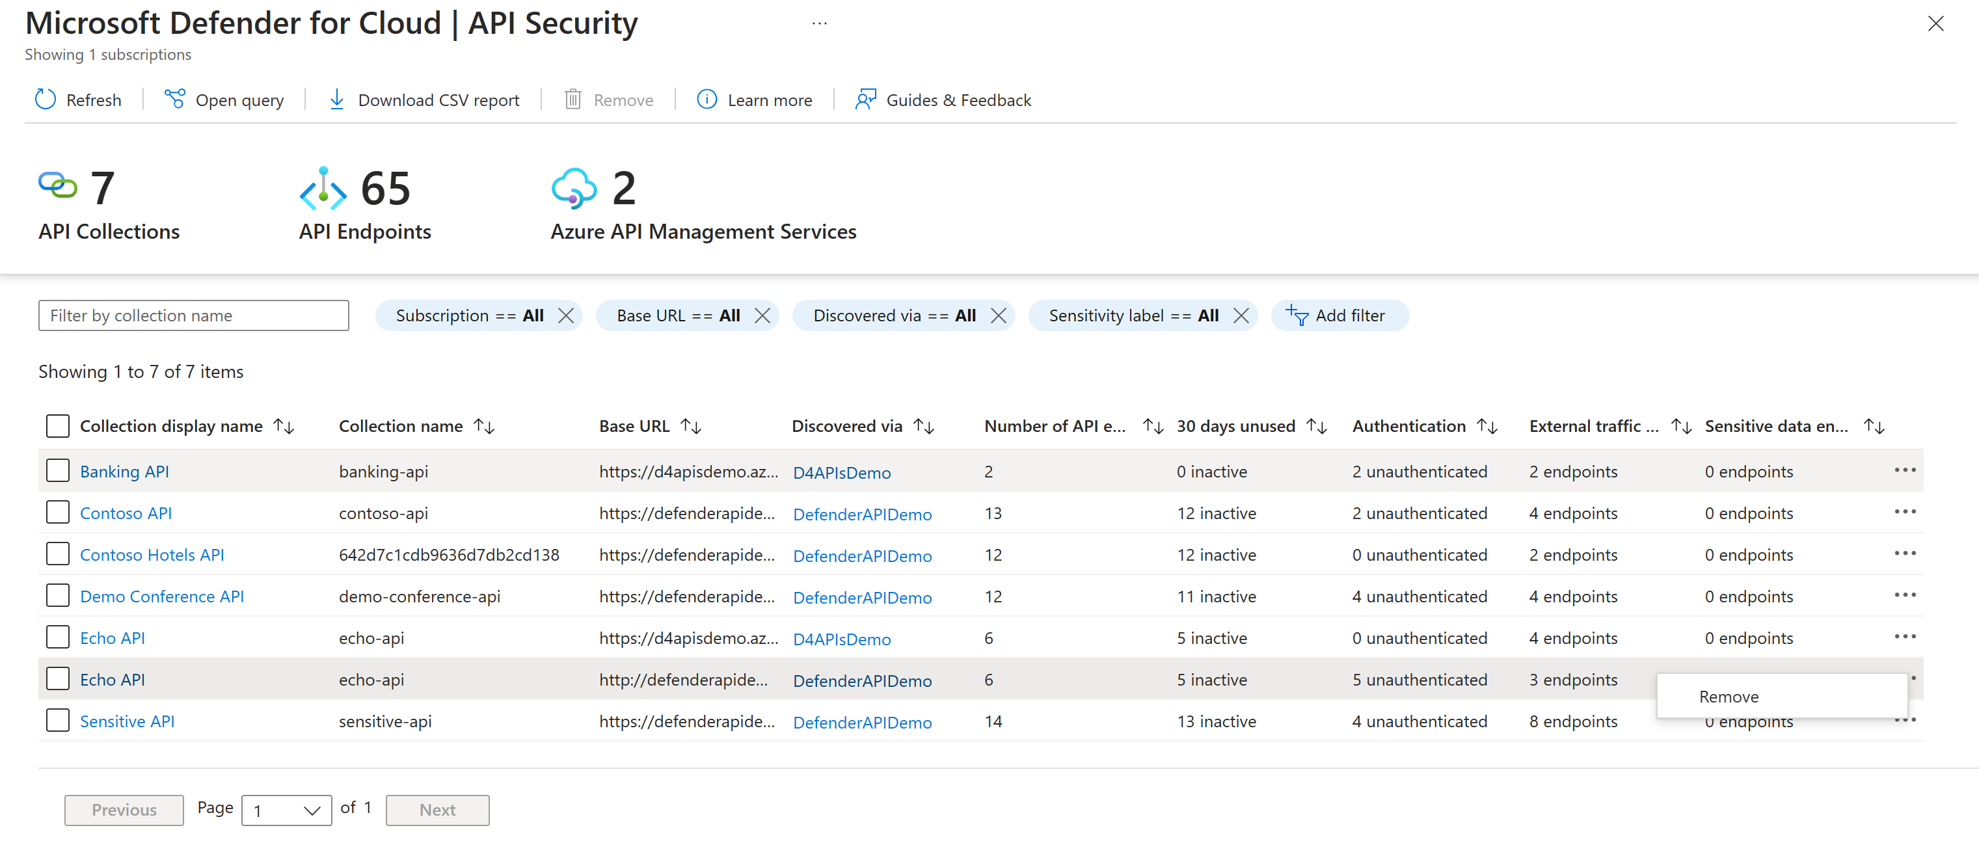Viewport: 1979px width, 843px height.
Task: Tick the select-all header checkbox
Action: pyautogui.click(x=58, y=425)
